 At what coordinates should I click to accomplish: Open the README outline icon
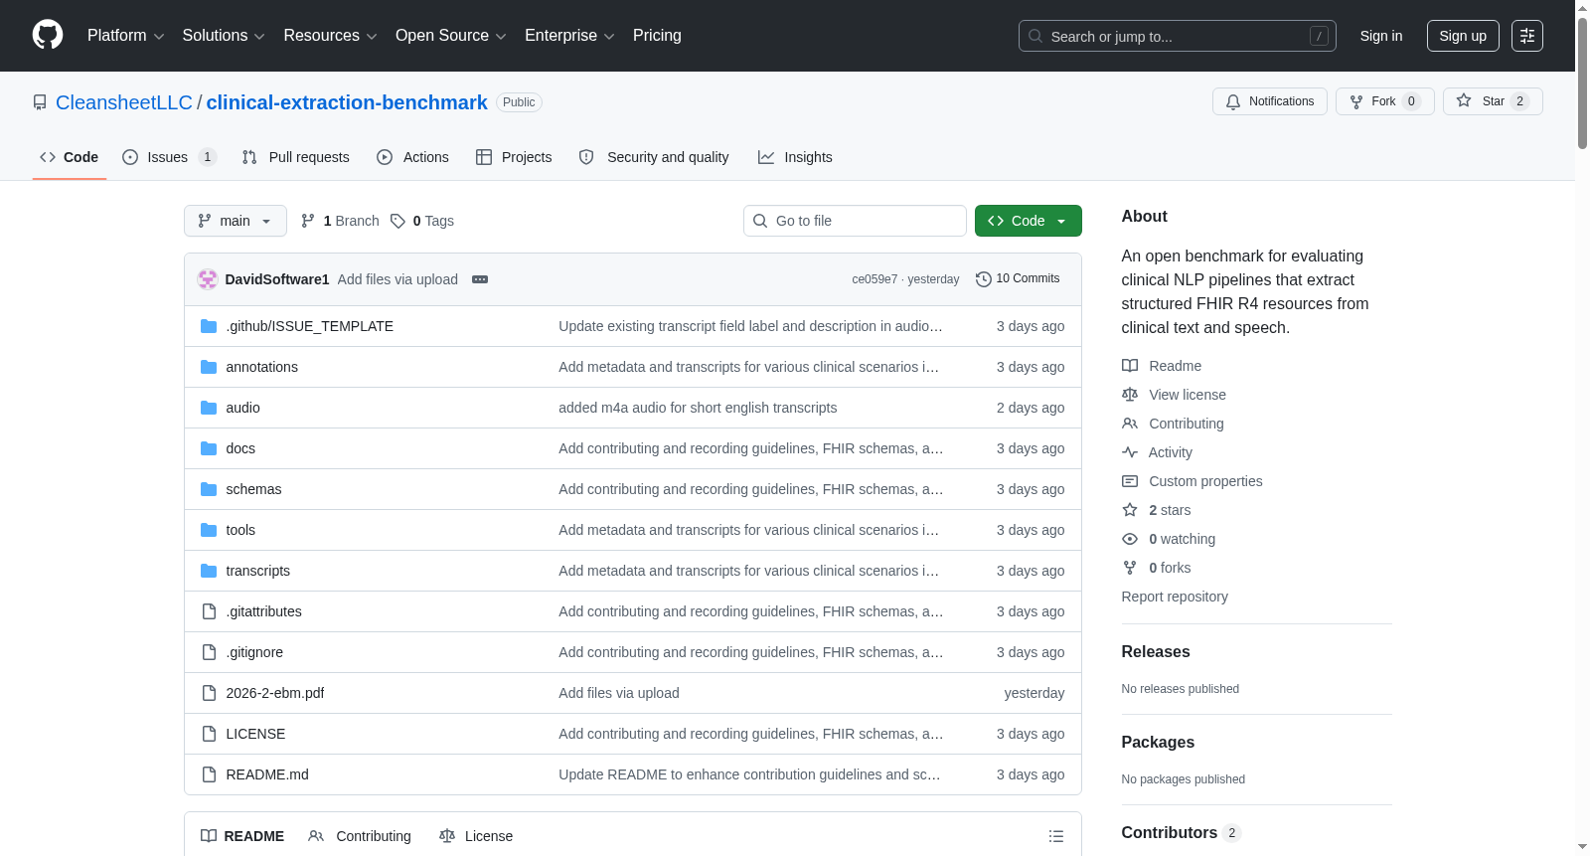click(1056, 836)
